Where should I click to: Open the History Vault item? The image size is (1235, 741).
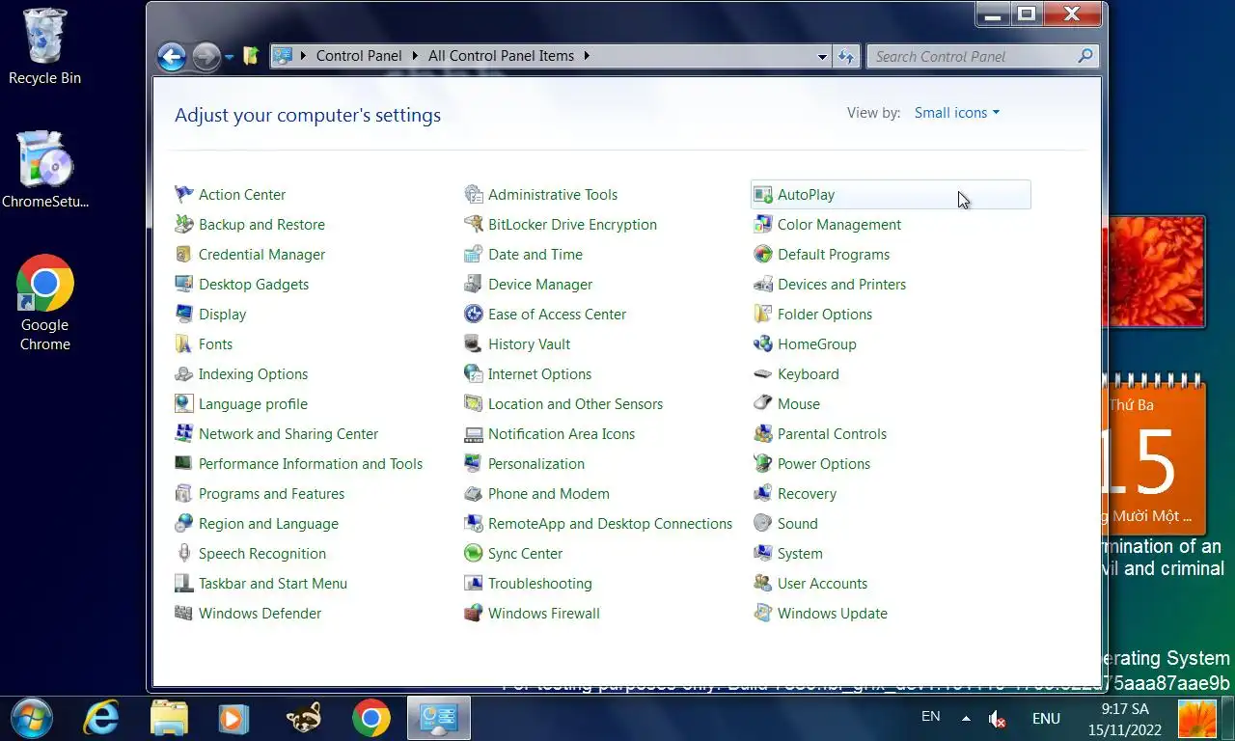coord(529,344)
